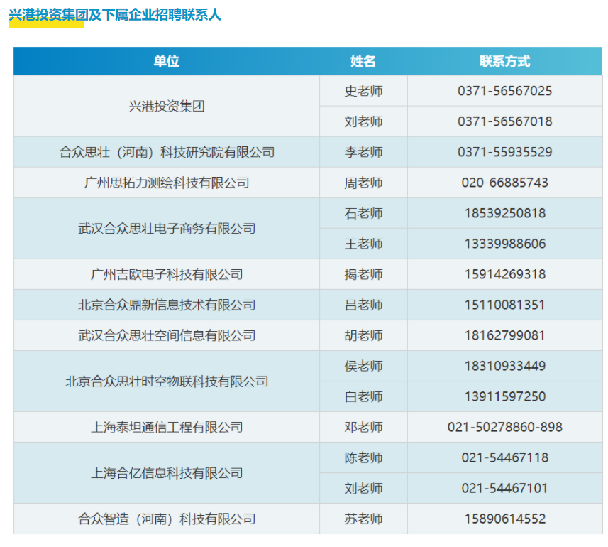This screenshot has height=547, width=608.
Task: Select phone number 021-54467118
Action: click(505, 457)
